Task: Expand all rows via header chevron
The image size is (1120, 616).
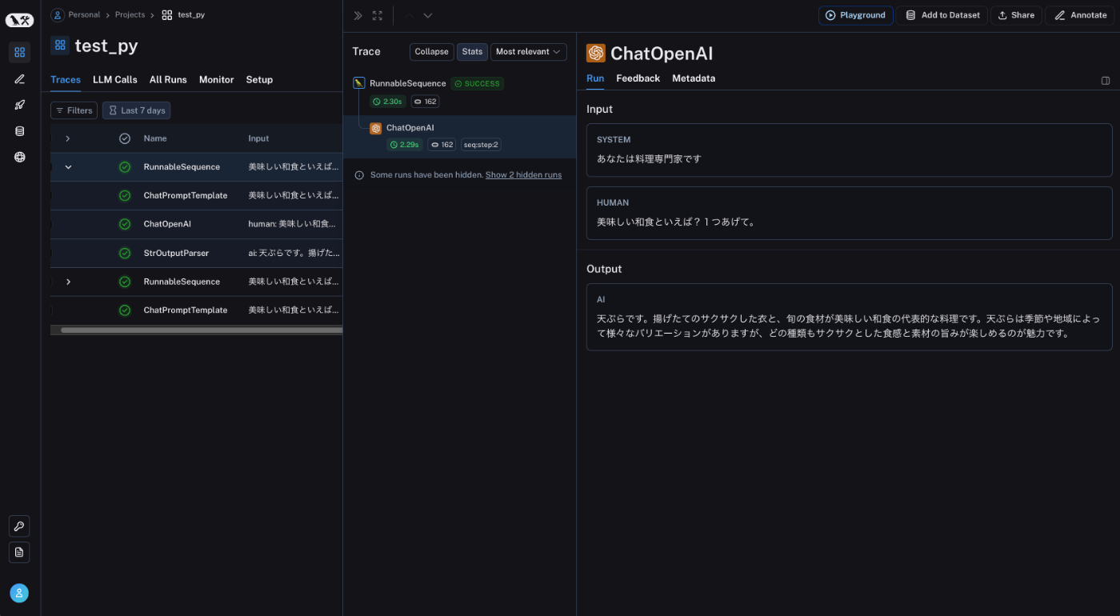Action: tap(68, 138)
